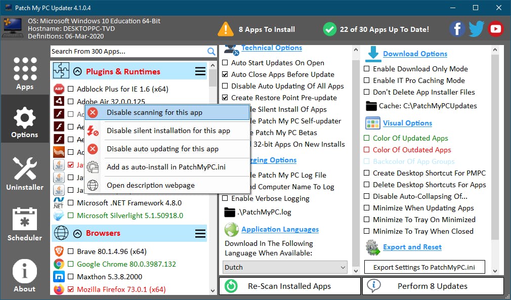
Task: Click the Microsoft .NET Framework icon
Action: [59, 202]
